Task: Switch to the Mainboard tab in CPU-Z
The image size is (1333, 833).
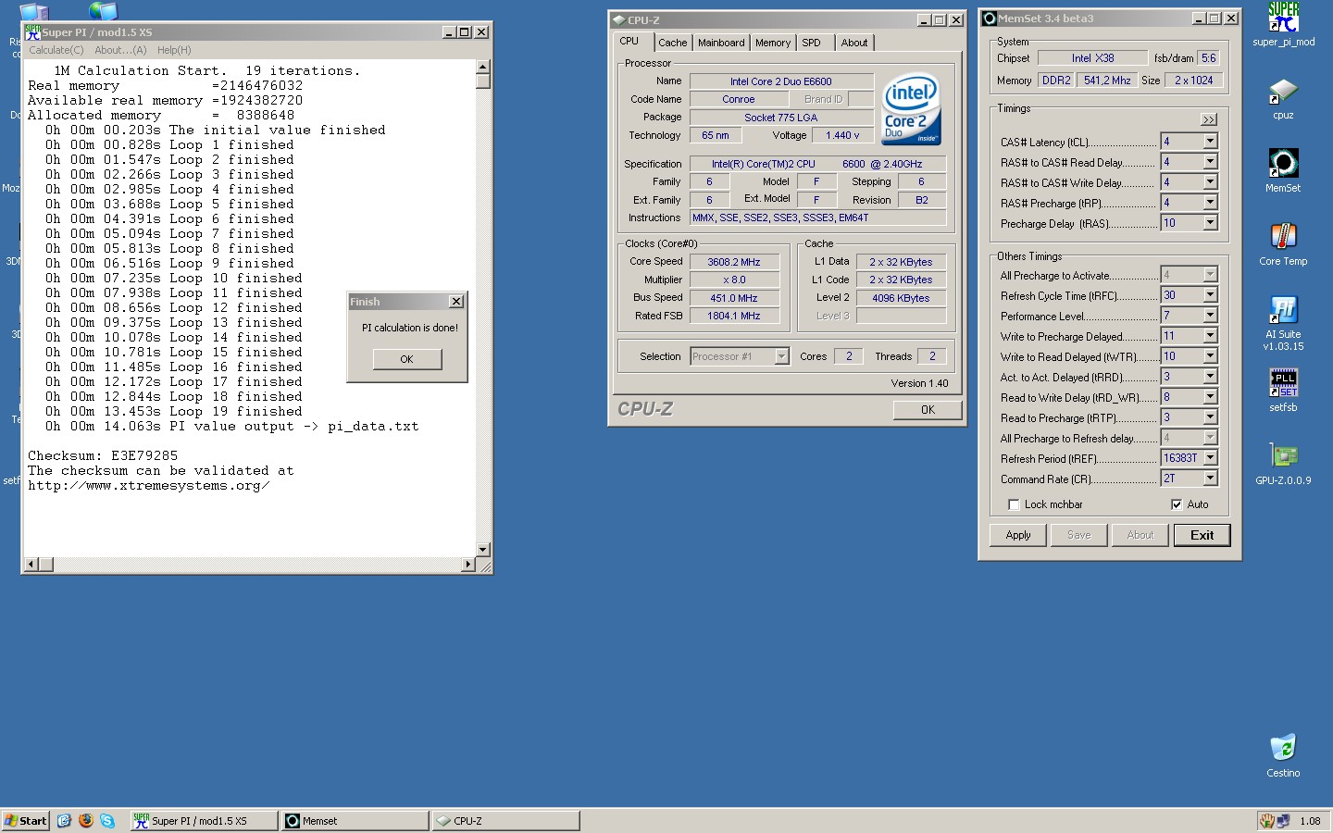Action: click(721, 43)
